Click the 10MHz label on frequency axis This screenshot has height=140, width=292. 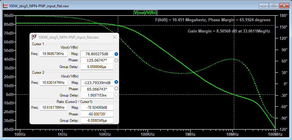pyautogui.click(x=233, y=134)
